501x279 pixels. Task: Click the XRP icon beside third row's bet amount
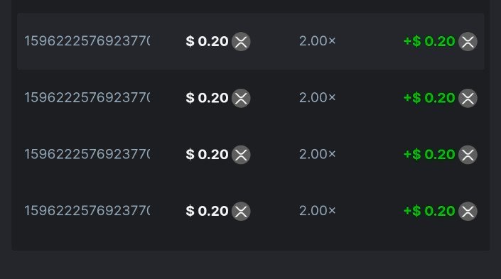point(241,155)
